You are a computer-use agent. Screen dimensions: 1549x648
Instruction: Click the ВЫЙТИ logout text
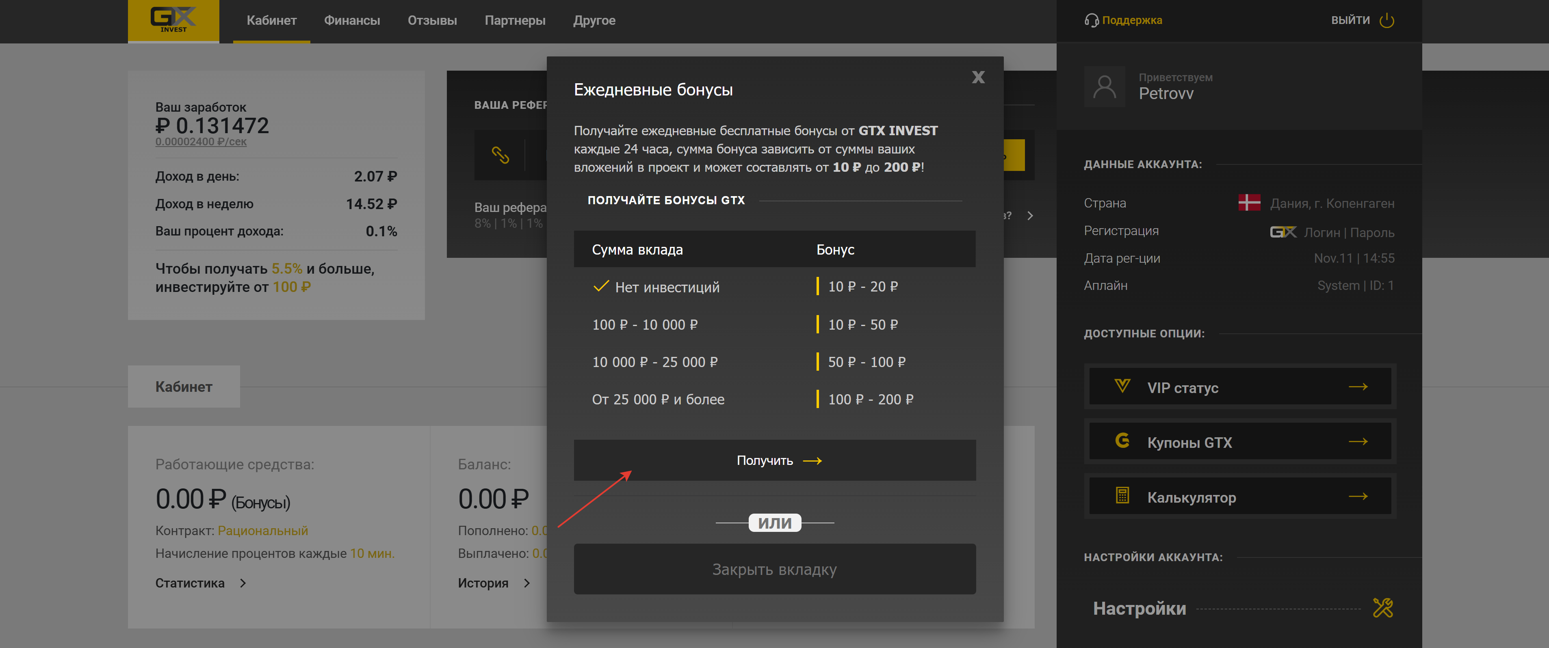tap(1350, 20)
